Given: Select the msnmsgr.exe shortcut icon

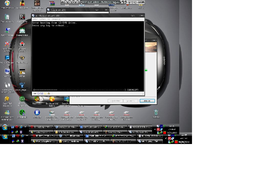Looking at the screenshot, I should 7,115.
